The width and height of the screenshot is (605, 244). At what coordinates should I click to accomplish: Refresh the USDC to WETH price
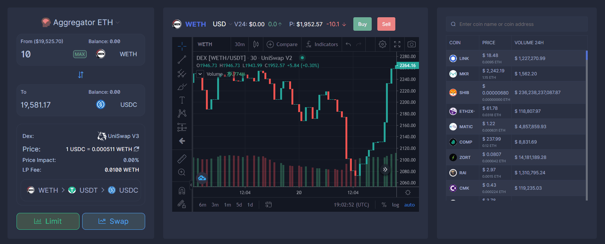click(x=137, y=149)
